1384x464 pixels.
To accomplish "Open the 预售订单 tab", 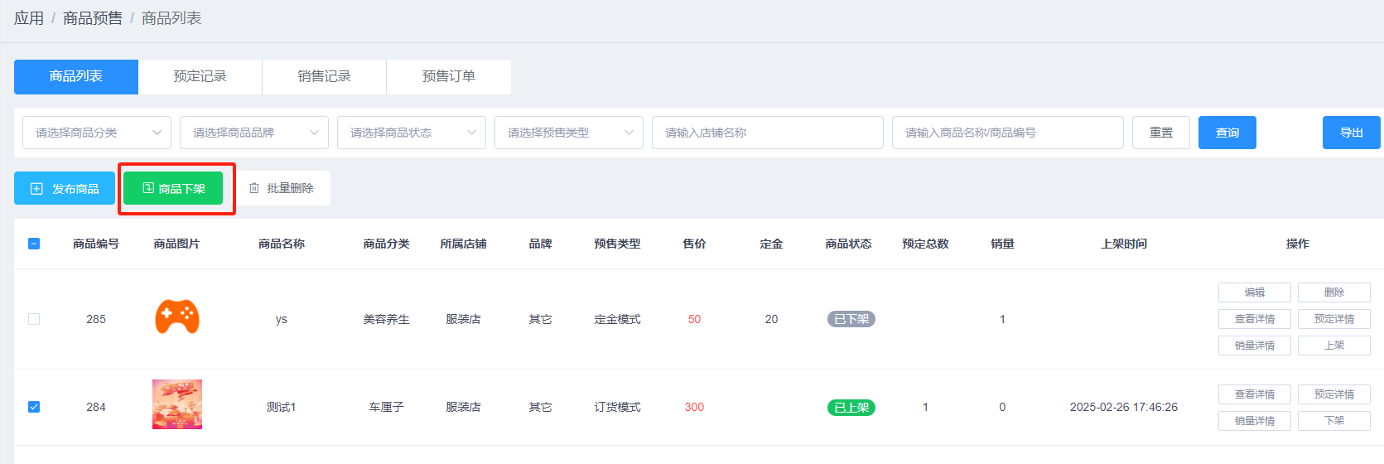I will point(448,76).
